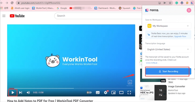This screenshot has height=102, width=195.
Task: Open the HEIC to JPG playlist thumbnail
Action: tap(153, 93)
